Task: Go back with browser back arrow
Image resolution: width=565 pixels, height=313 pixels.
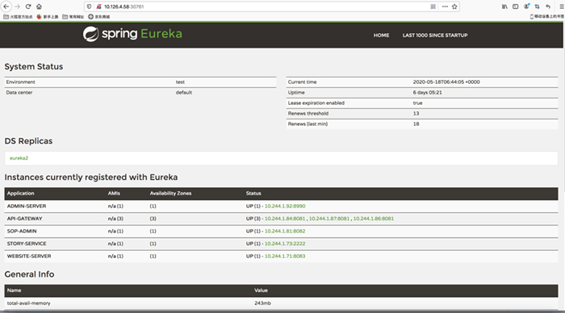Action: click(6, 6)
